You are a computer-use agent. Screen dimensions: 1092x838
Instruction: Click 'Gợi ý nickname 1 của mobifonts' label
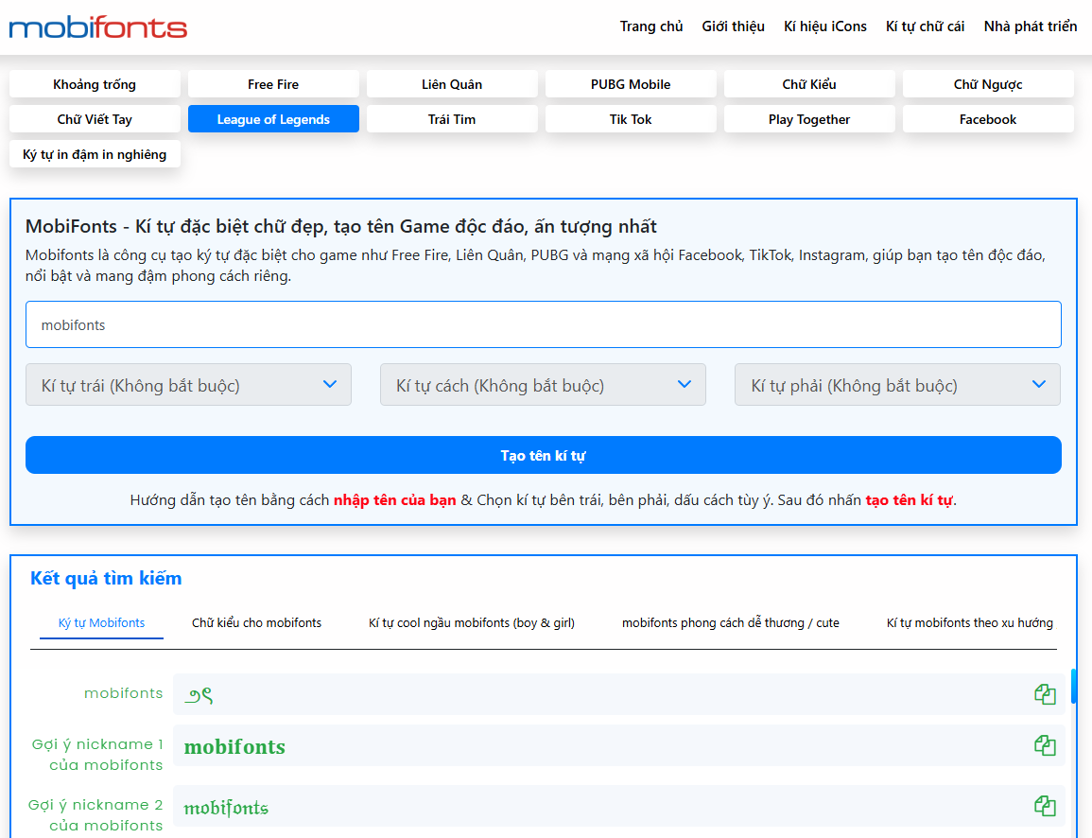pos(97,755)
